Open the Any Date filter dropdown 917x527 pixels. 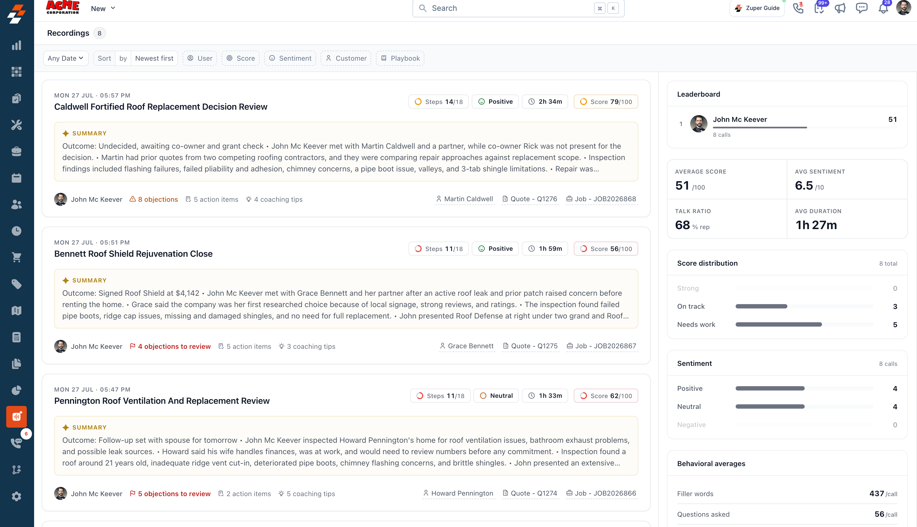point(66,58)
